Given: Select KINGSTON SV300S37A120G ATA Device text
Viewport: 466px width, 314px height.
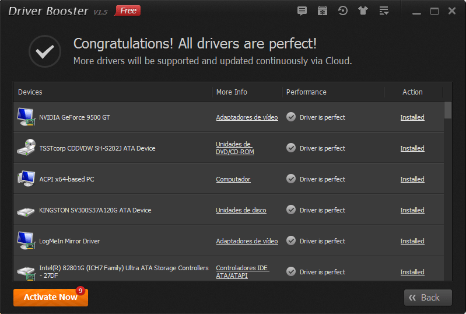Looking at the screenshot, I should (95, 210).
